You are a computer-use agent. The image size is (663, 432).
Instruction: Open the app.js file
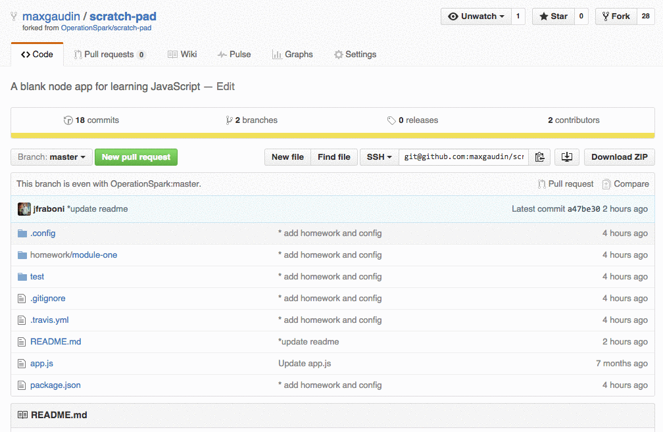click(x=41, y=364)
